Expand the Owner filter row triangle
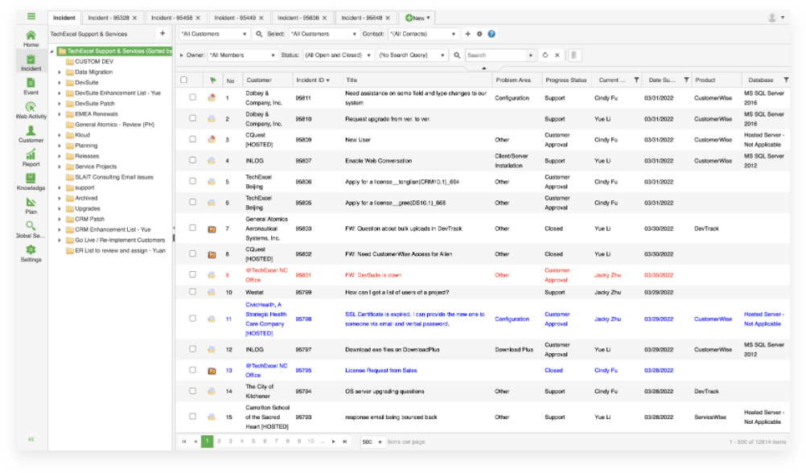This screenshot has height=473, width=806. 182,55
